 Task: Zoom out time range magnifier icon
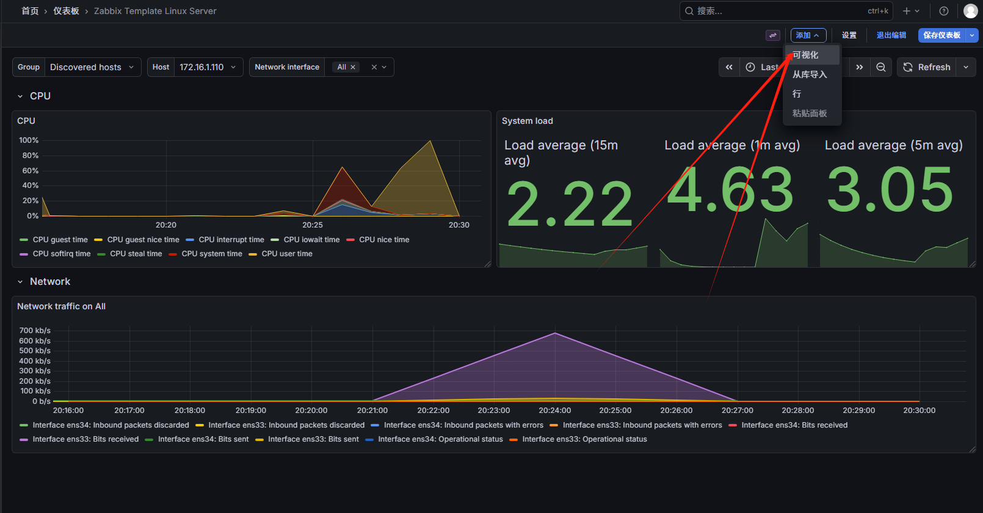pyautogui.click(x=881, y=67)
